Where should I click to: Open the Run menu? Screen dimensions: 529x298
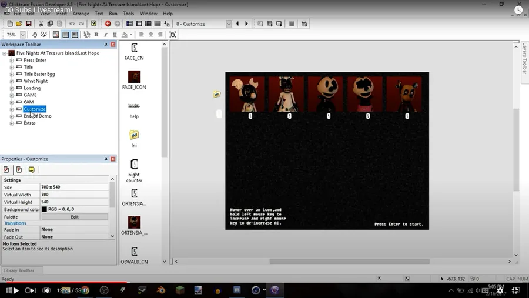coord(113,14)
